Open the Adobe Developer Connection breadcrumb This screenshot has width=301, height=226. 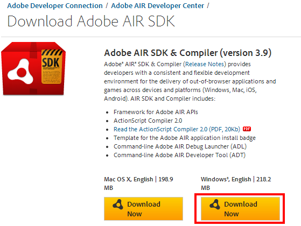pyautogui.click(x=55, y=6)
